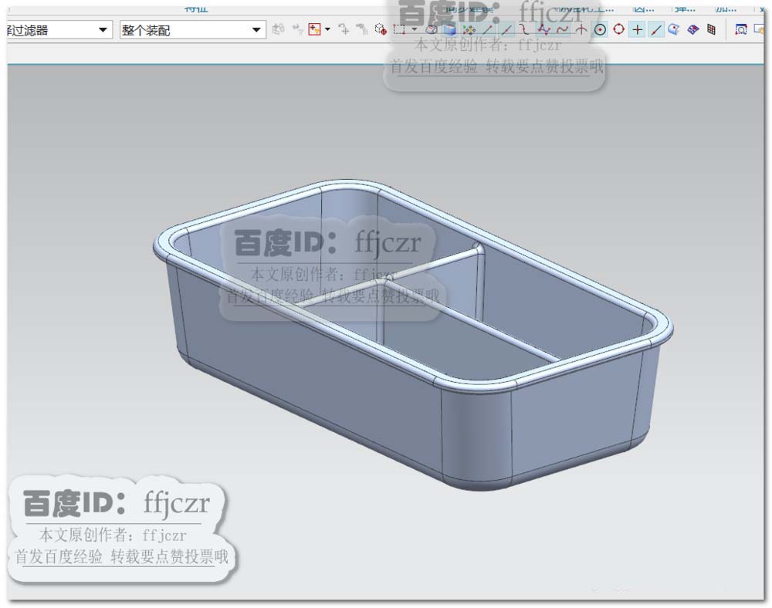The width and height of the screenshot is (772, 608).
Task: Open the 整个装配 scope dropdown
Action: click(192, 30)
